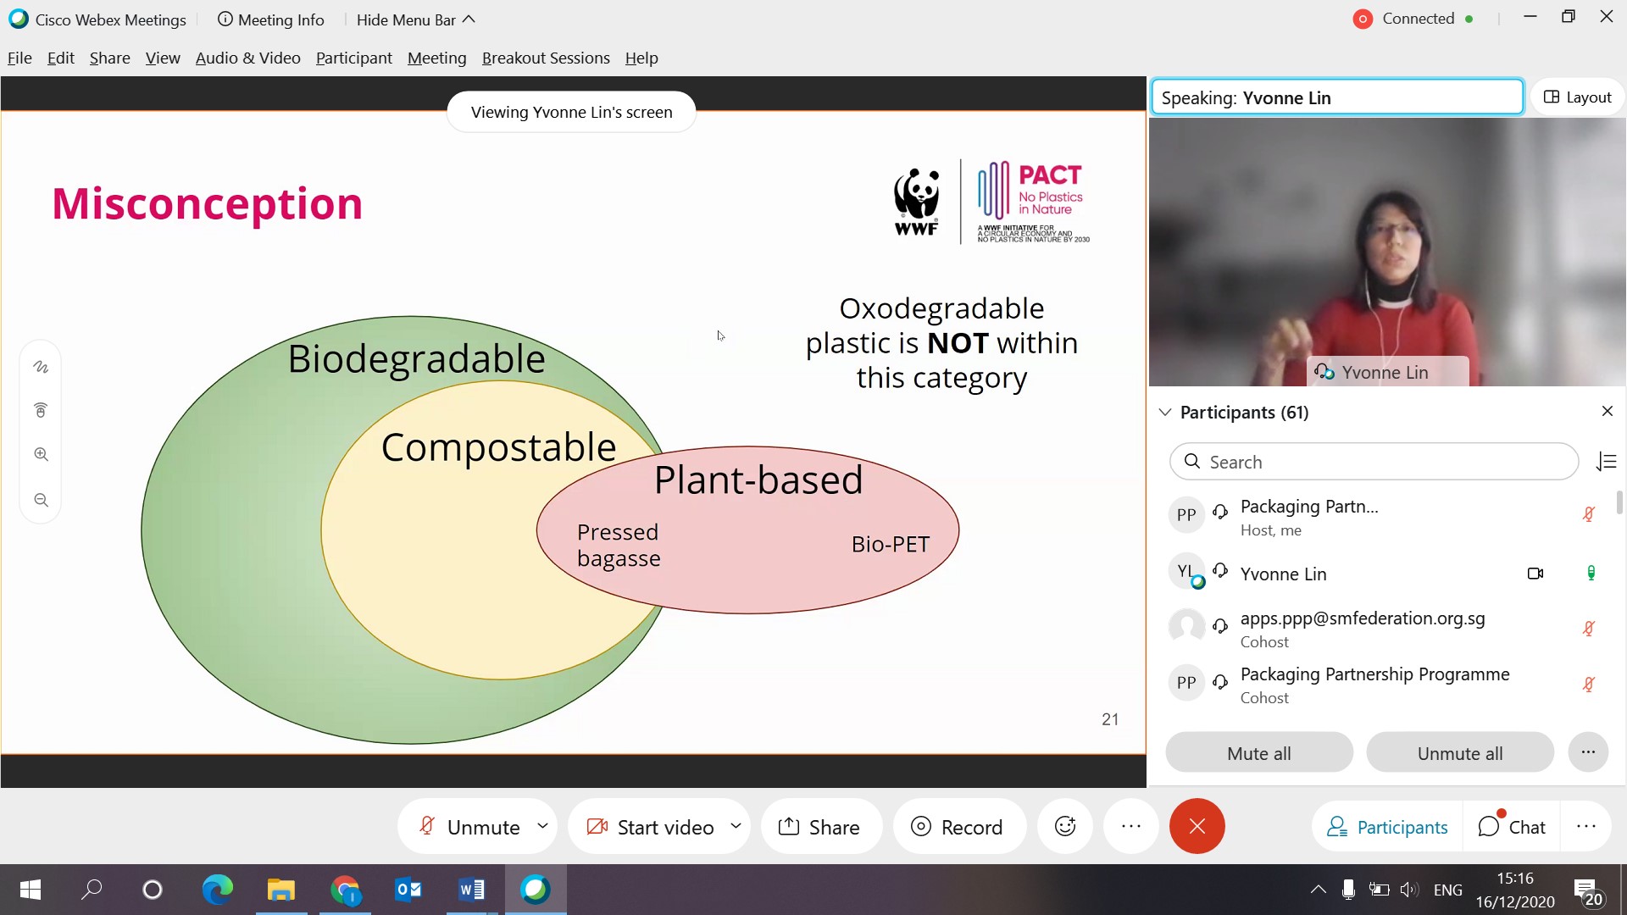Unmute Packaging Partnership Programme cohost microphone

point(1589,685)
